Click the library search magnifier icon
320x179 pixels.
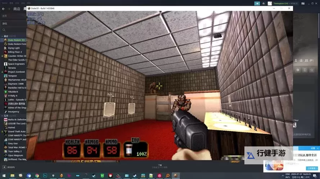(x=4, y=30)
